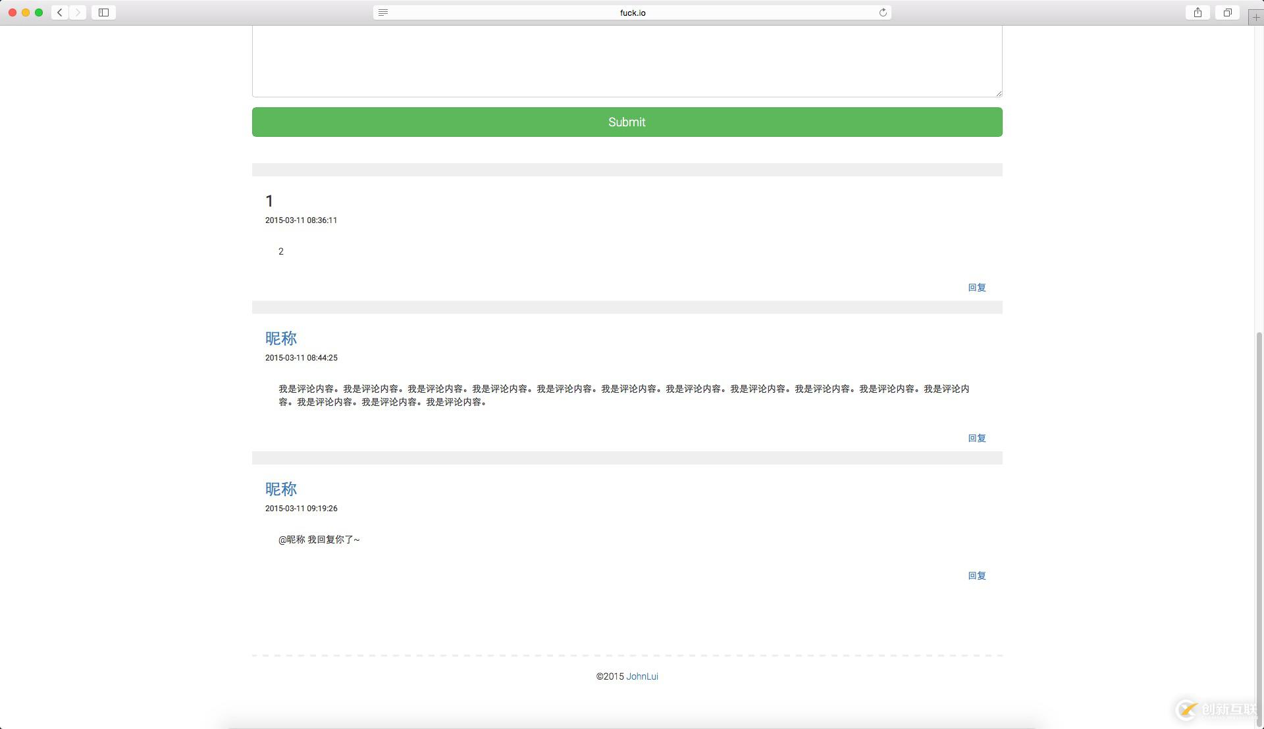The height and width of the screenshot is (729, 1264).
Task: Toggle fullscreen with green traffic light
Action: click(x=39, y=12)
